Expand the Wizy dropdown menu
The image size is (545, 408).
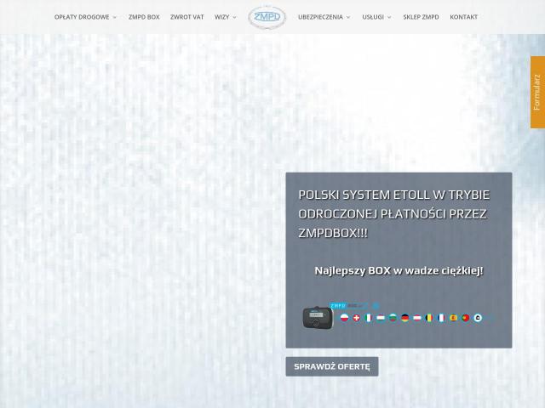(225, 17)
